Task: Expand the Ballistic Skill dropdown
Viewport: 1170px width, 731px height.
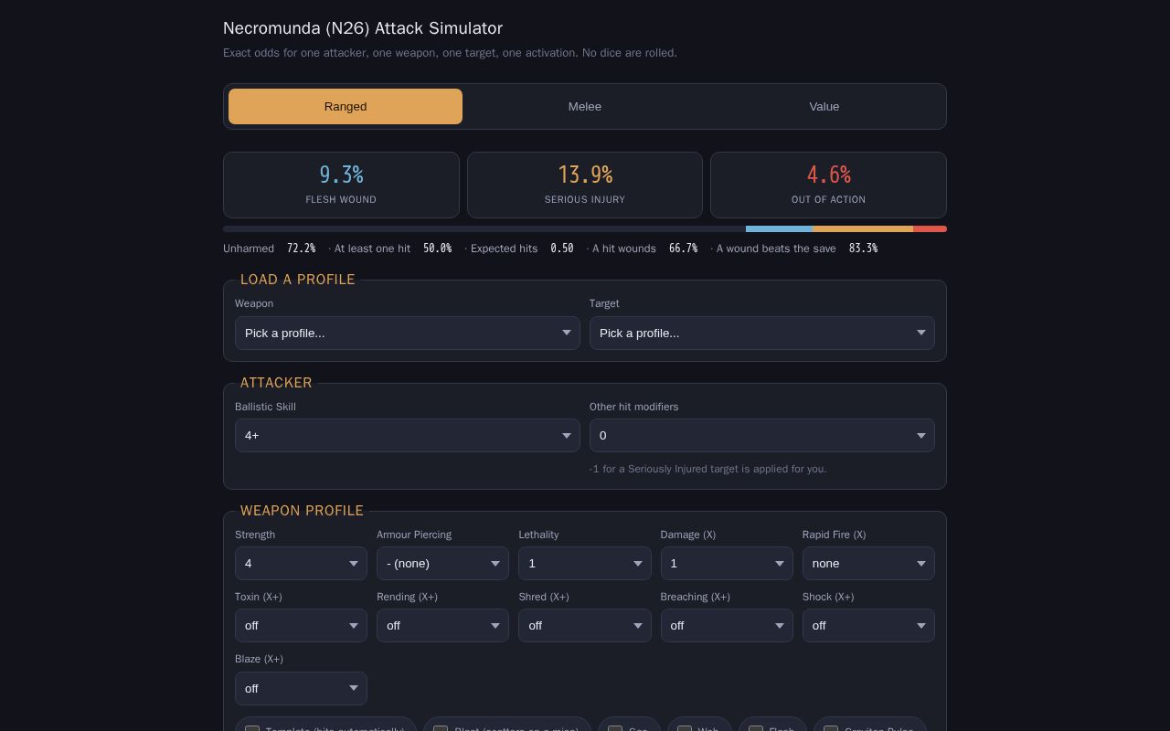Action: (408, 435)
